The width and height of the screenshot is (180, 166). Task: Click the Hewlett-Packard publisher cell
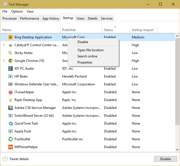74,76
